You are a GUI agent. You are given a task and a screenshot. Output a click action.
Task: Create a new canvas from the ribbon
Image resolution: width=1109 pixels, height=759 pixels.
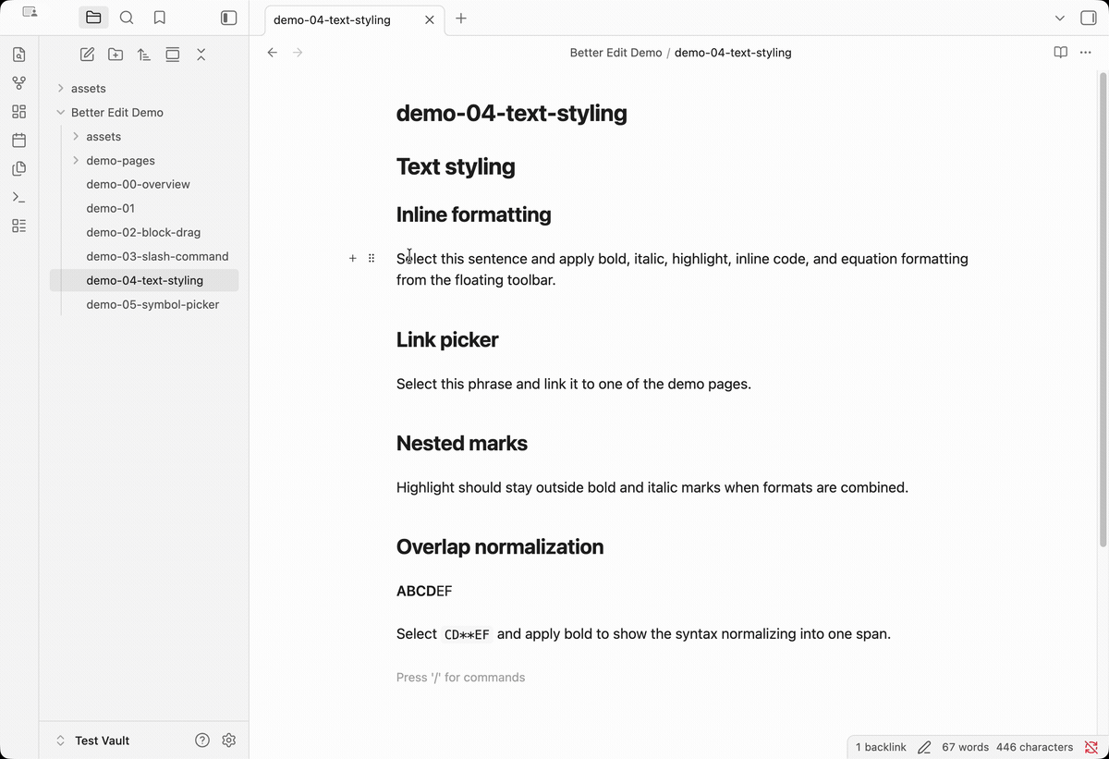19,112
